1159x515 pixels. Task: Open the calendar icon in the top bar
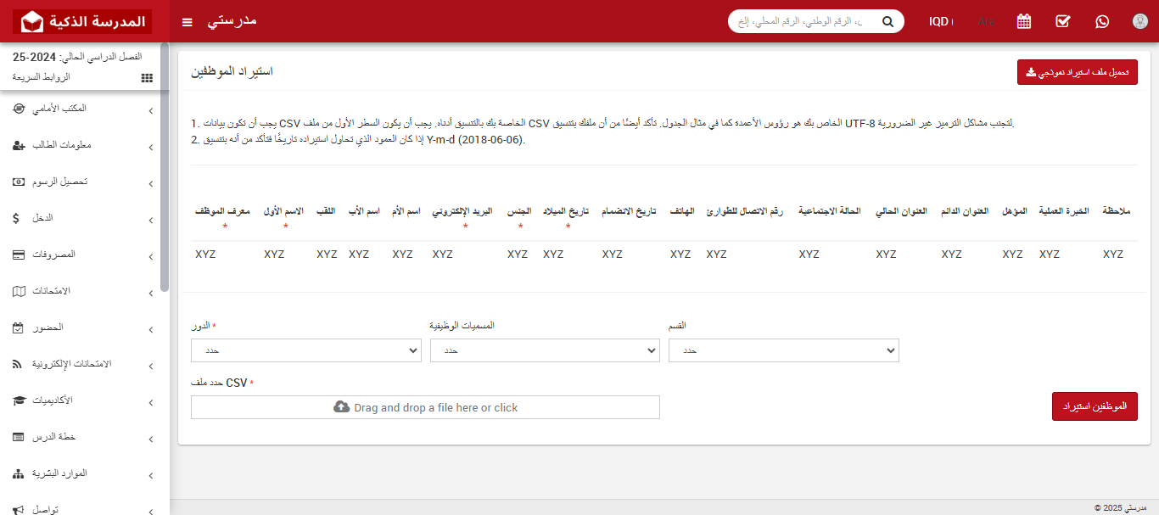tap(1023, 21)
